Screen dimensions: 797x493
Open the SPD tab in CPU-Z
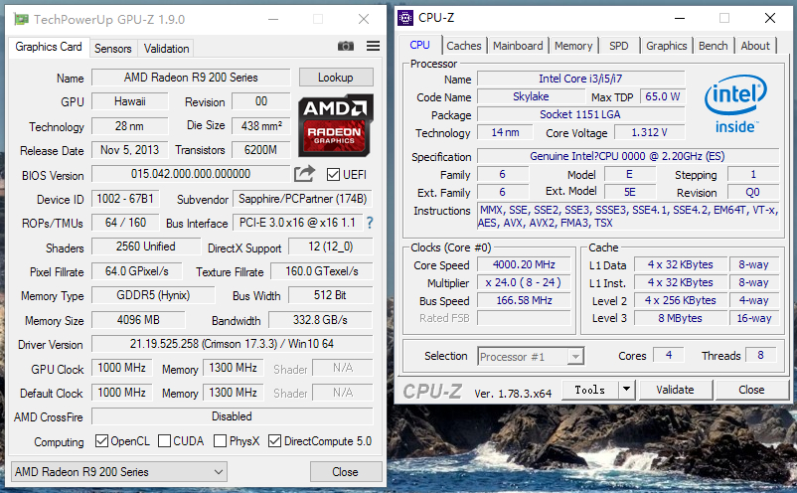(x=618, y=46)
